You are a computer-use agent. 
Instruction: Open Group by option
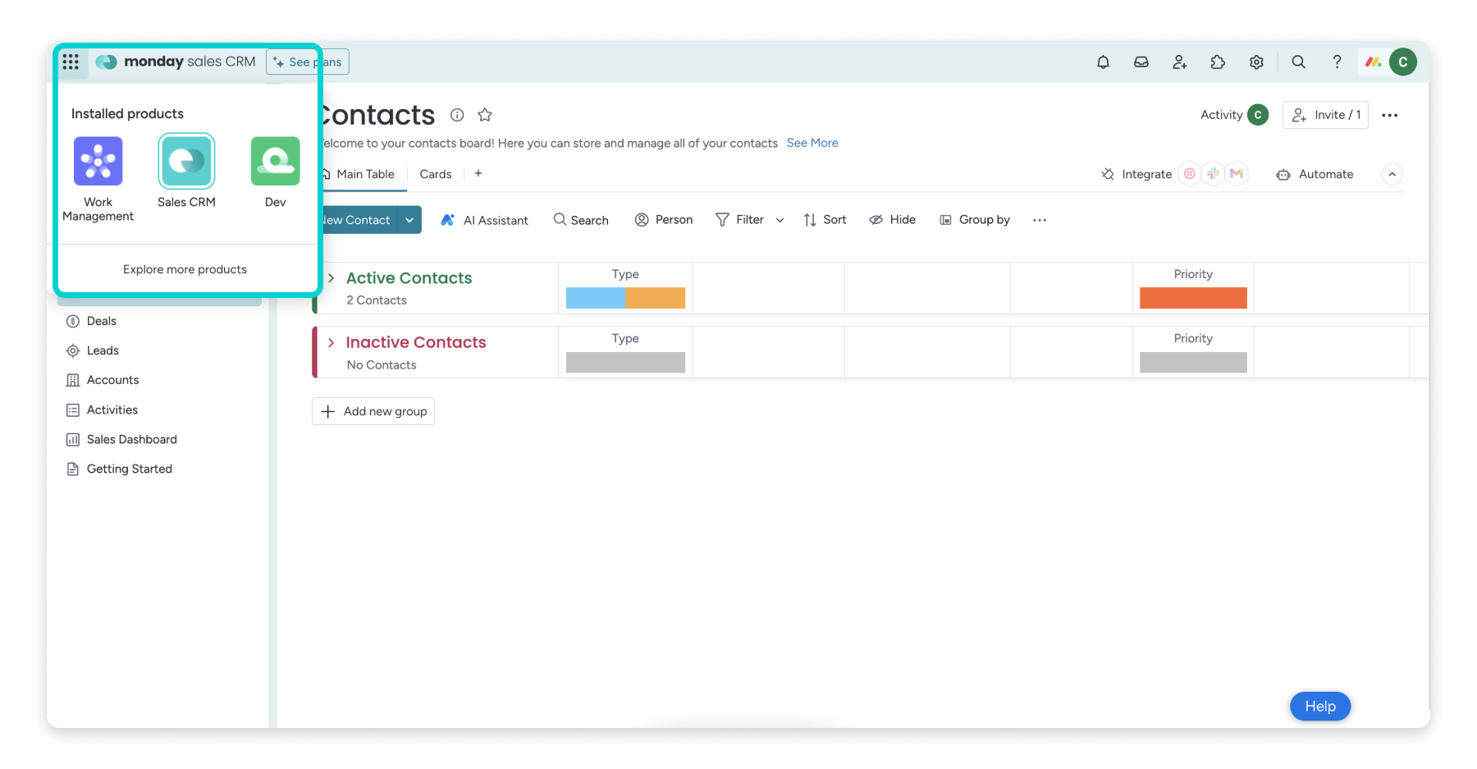pyautogui.click(x=975, y=220)
